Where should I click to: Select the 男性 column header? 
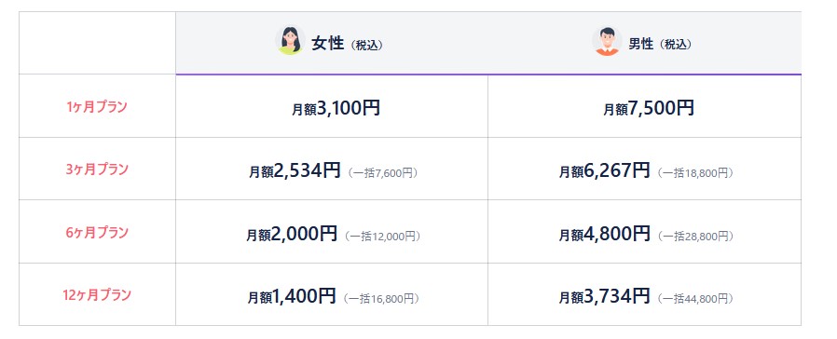click(x=644, y=43)
